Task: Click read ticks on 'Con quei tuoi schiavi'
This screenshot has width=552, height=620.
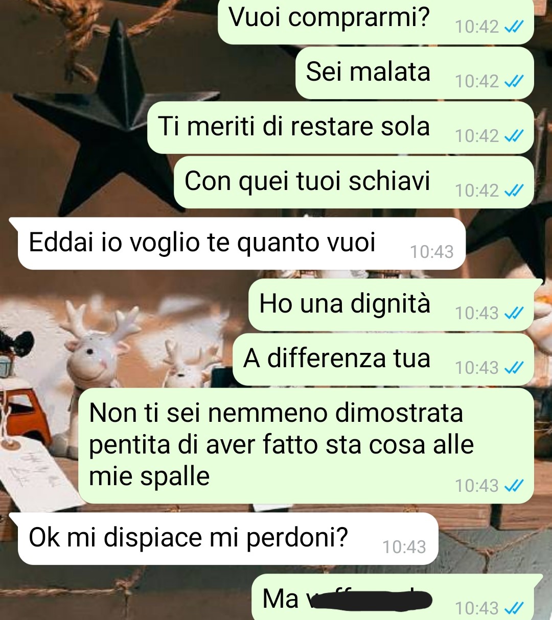Action: pyautogui.click(x=514, y=190)
